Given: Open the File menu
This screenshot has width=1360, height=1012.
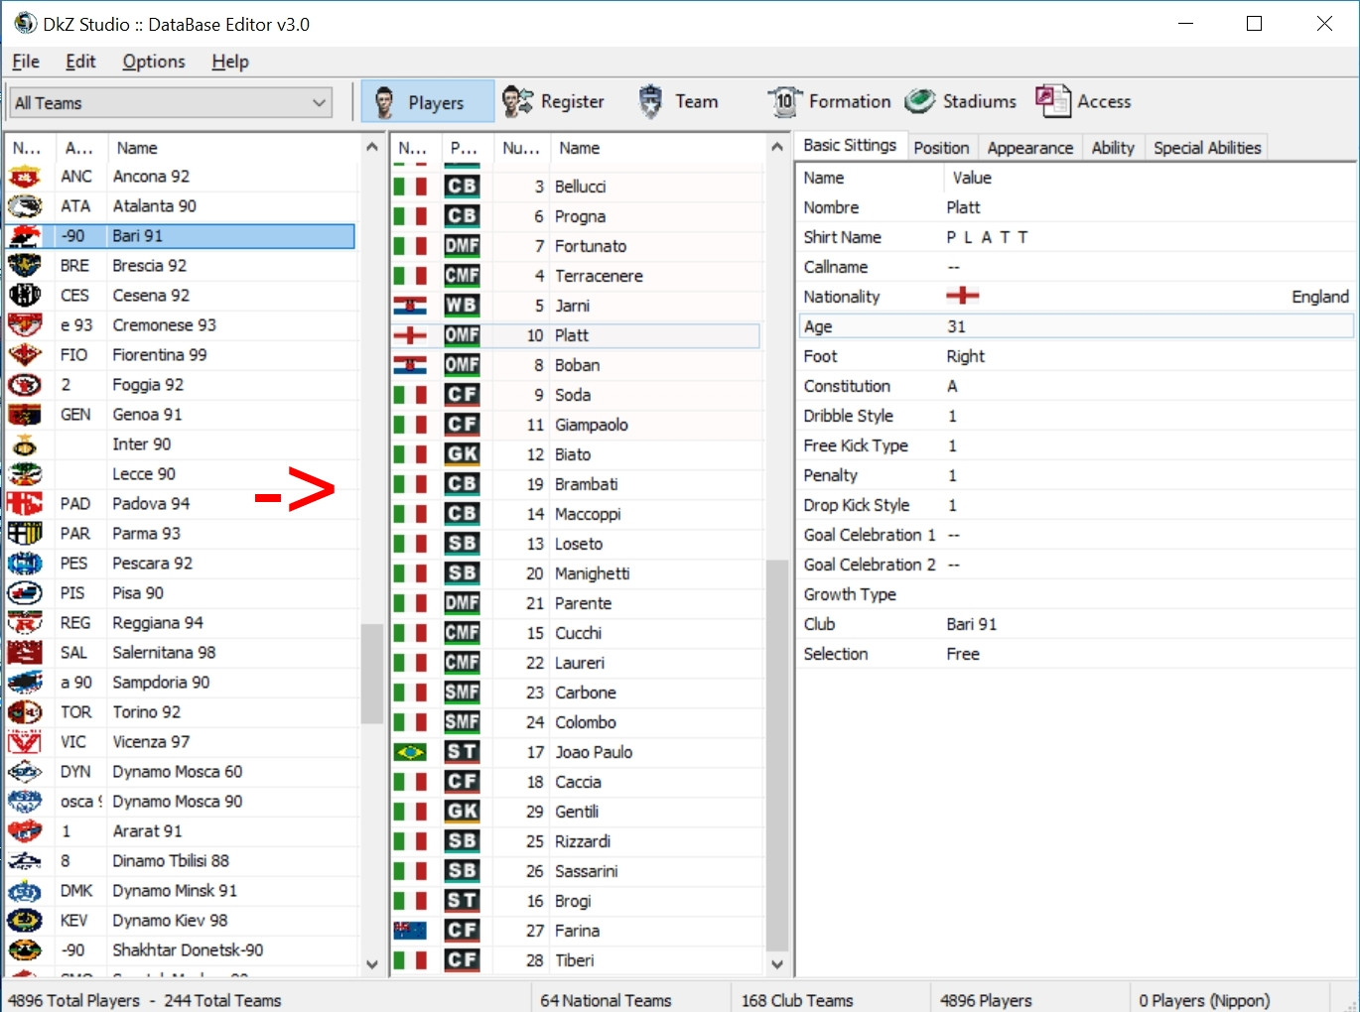Looking at the screenshot, I should [x=26, y=62].
